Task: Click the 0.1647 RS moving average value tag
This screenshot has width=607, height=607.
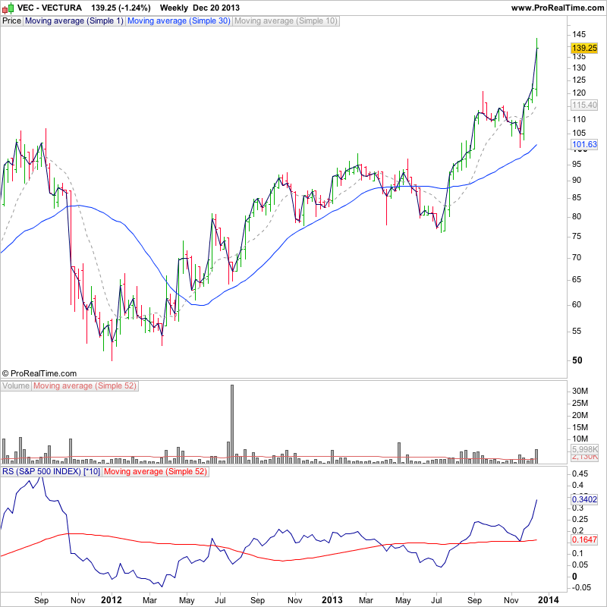Action: coord(584,539)
